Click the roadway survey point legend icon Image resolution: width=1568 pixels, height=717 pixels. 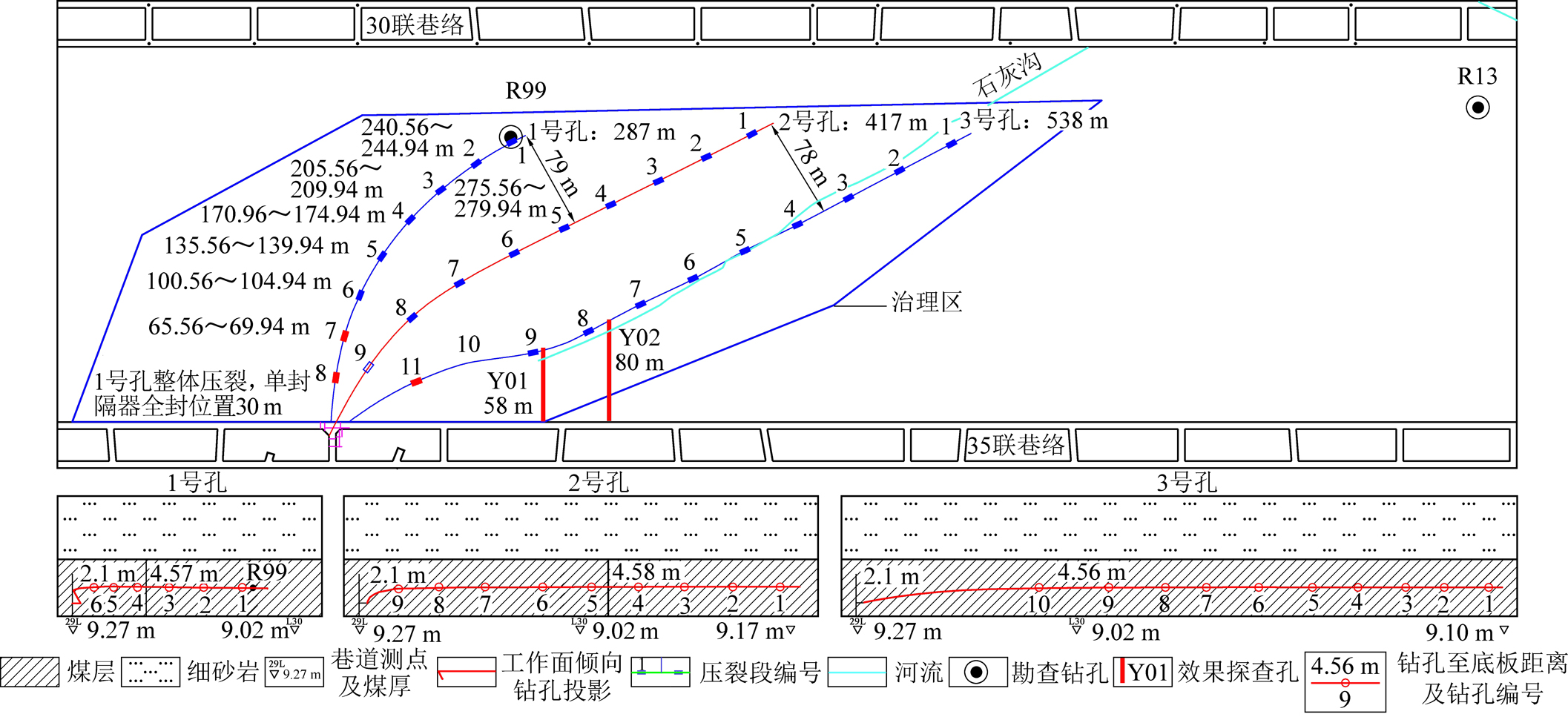[294, 672]
